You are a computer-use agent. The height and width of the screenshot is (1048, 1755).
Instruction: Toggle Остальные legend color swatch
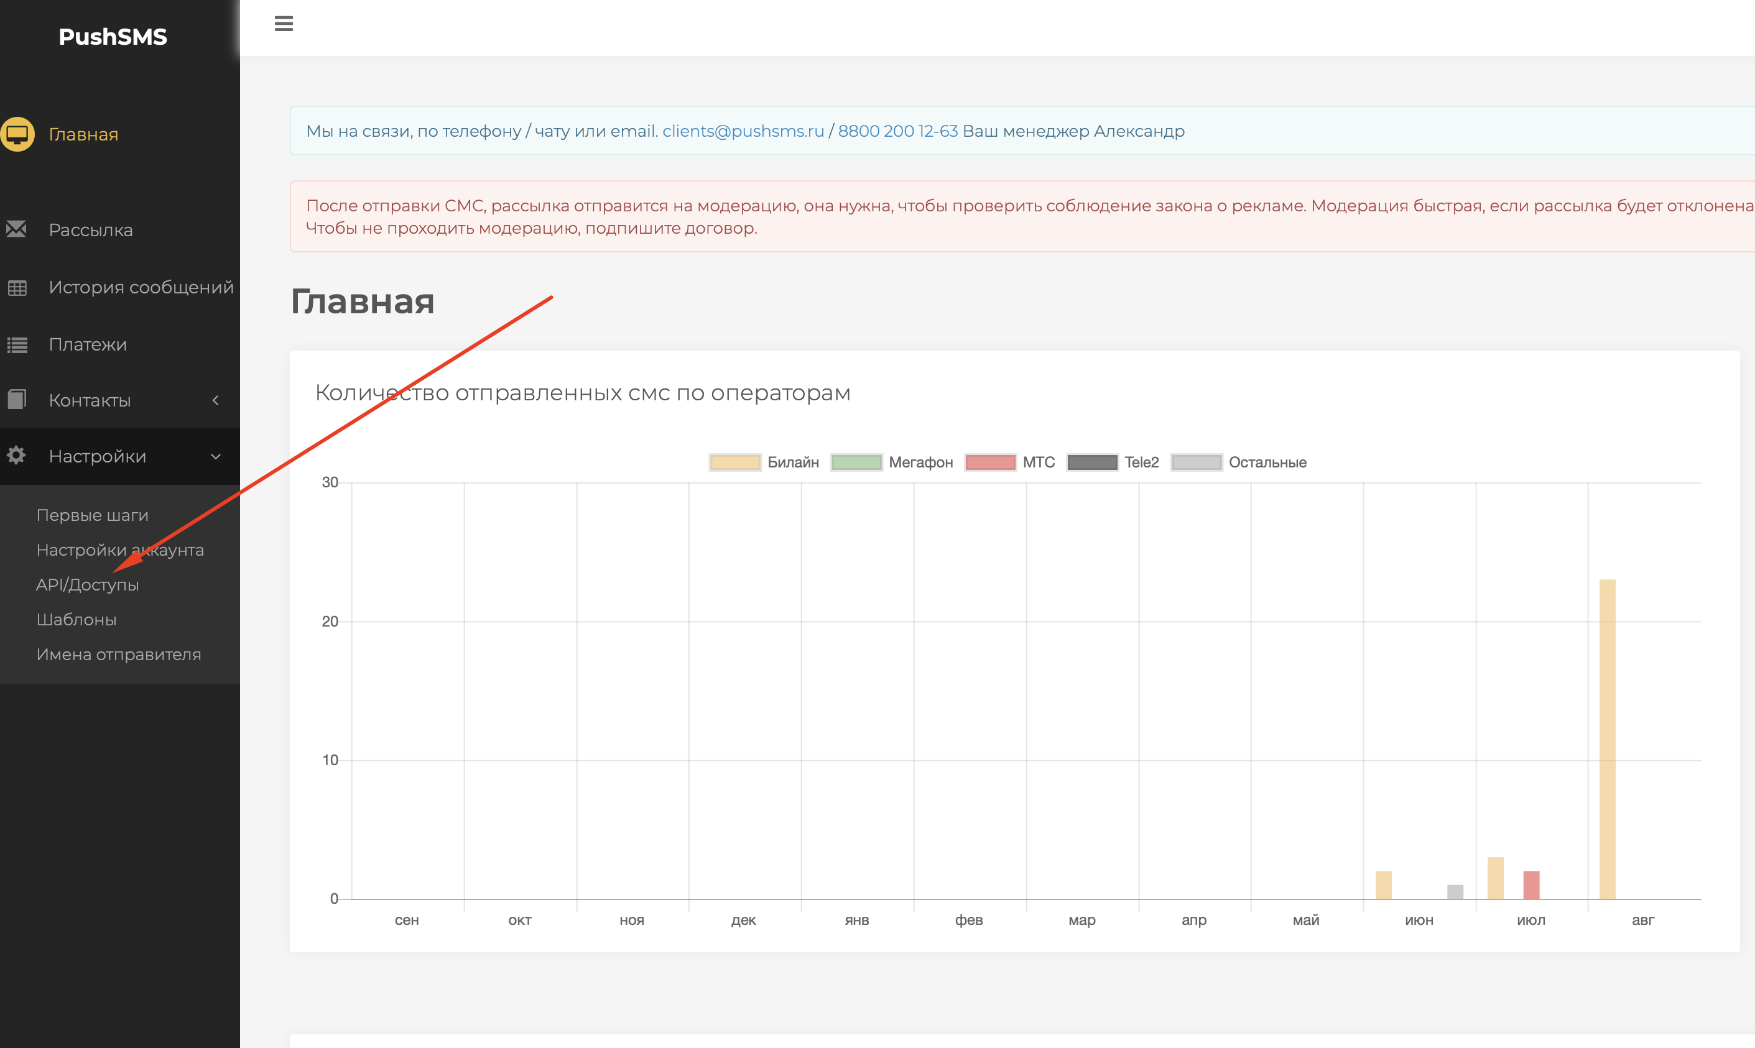(x=1196, y=462)
